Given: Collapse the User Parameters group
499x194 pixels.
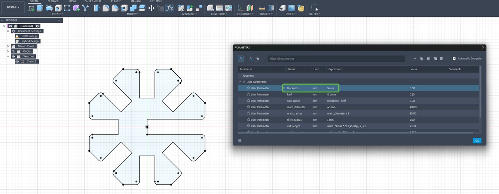Looking at the screenshot, I should [240, 82].
